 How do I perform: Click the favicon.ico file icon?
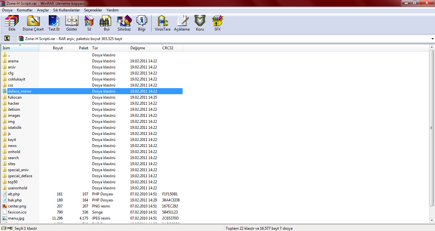click(4, 212)
